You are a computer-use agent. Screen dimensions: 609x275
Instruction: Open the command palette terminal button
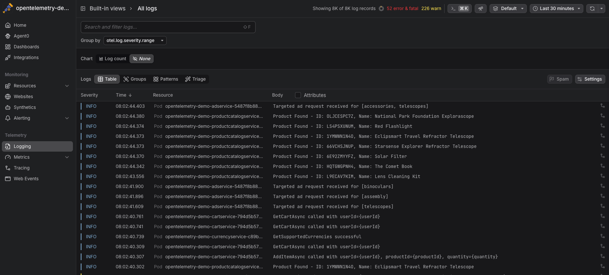click(x=459, y=9)
